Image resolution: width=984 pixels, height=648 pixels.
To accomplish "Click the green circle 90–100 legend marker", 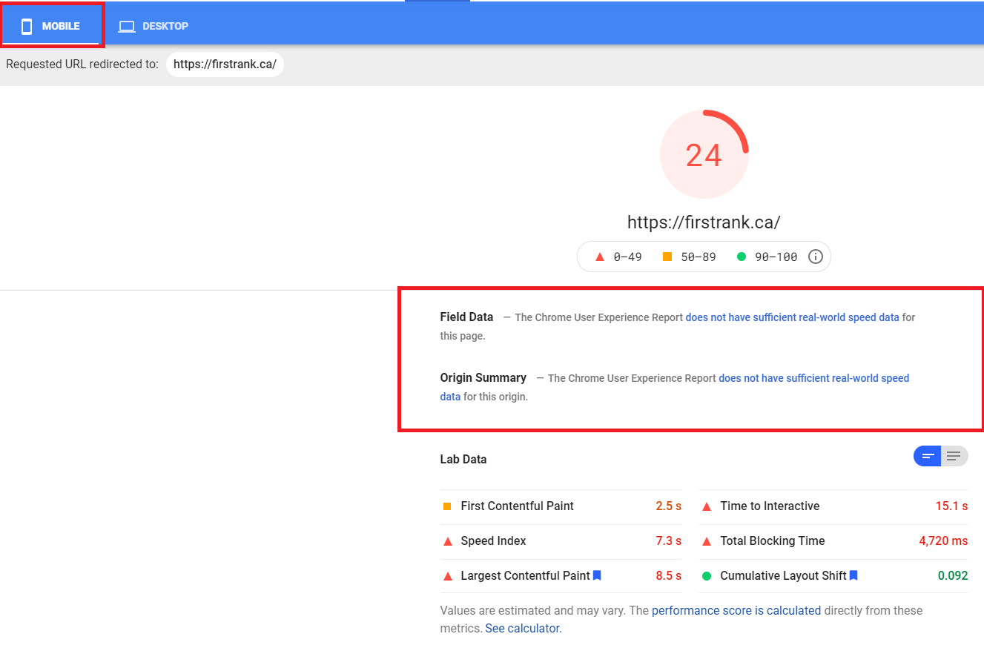I will (x=741, y=257).
